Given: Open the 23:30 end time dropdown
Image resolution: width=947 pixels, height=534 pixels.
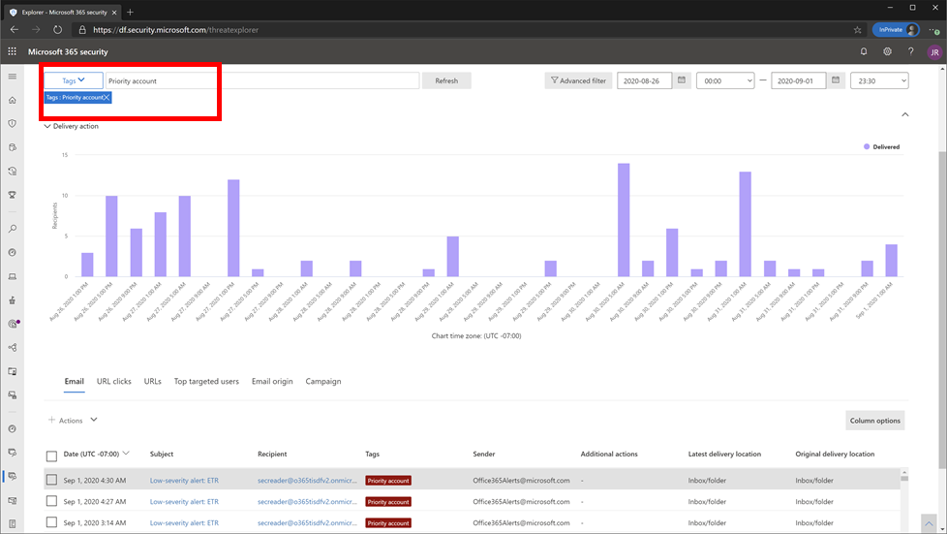Looking at the screenshot, I should coord(879,80).
